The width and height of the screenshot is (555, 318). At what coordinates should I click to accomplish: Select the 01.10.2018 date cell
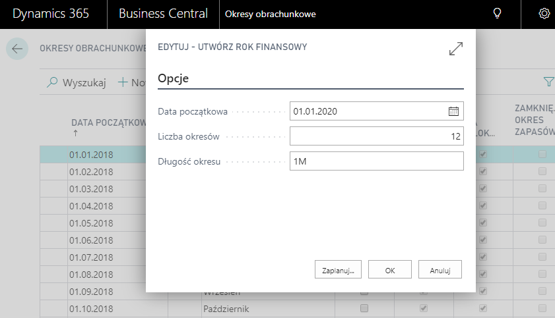pyautogui.click(x=91, y=309)
